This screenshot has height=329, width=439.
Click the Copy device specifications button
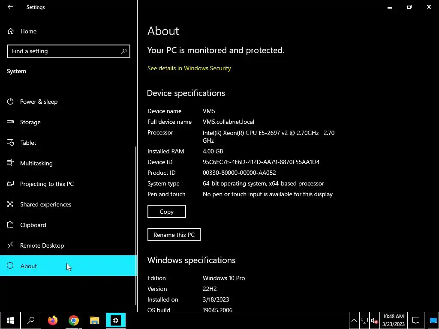click(x=167, y=212)
